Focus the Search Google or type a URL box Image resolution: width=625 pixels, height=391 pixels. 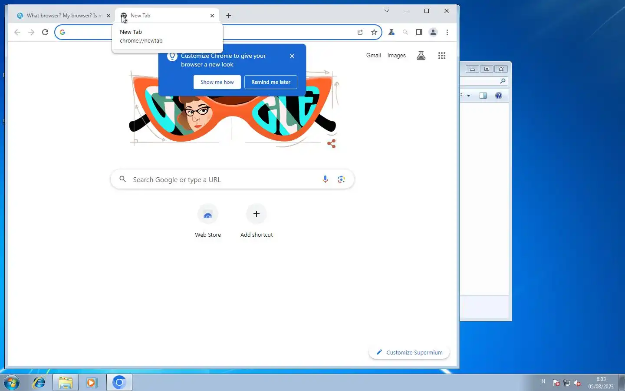(233, 179)
